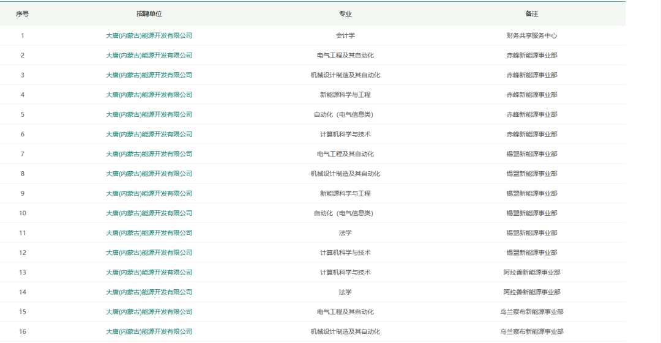661x343 pixels.
Task: Click 锡盟新能源事业部 remark in row 7
Action: (532, 154)
